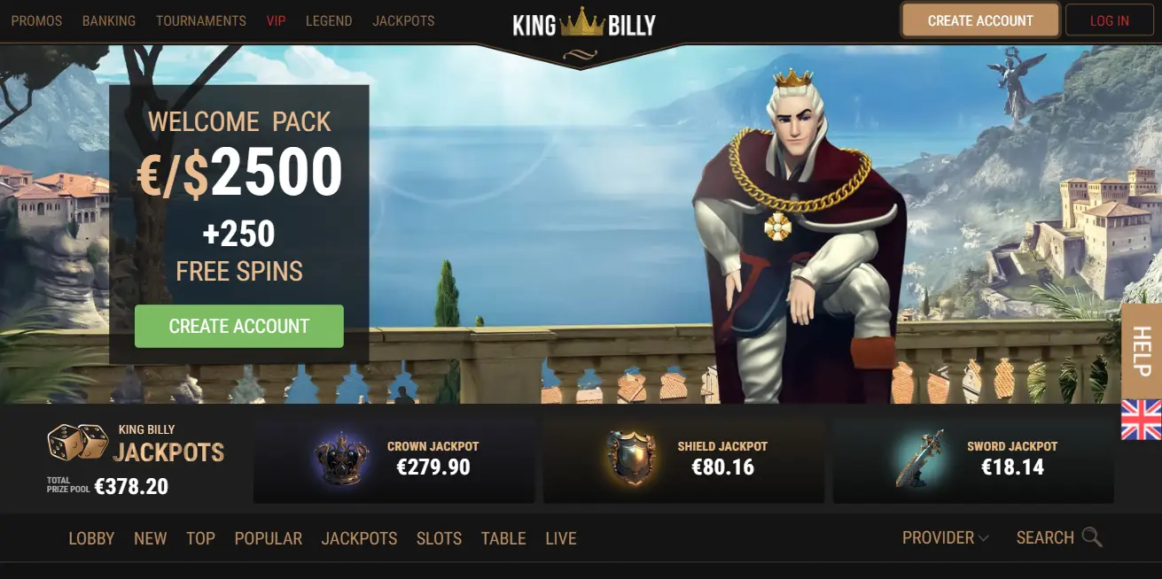Select the Crown Jackpot crown icon
1162x579 pixels.
tap(343, 459)
